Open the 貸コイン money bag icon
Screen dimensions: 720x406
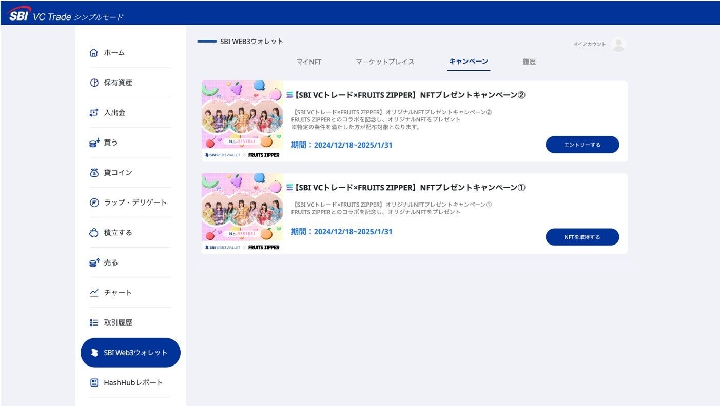pyautogui.click(x=94, y=173)
